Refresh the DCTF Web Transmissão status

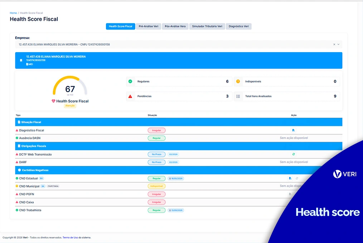tap(293, 154)
